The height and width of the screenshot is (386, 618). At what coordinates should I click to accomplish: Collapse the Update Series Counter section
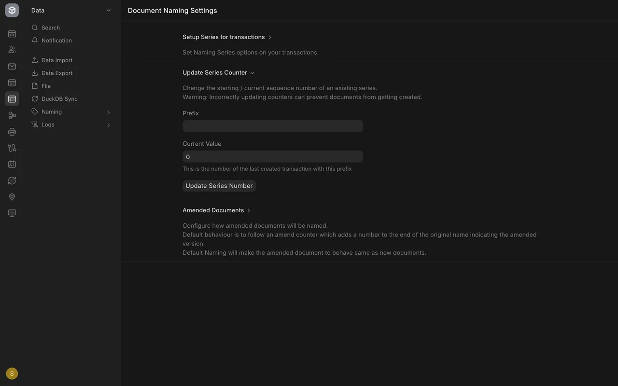(218, 72)
